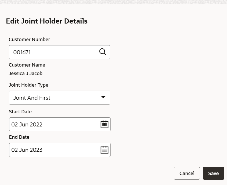Open the End Date calendar picker icon
This screenshot has width=227, height=185.
(x=104, y=150)
